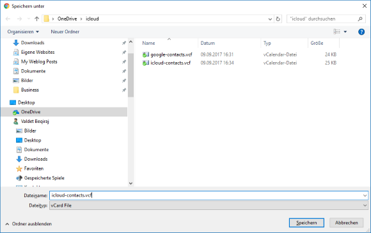
Task: Open the Favoriten folder
Action: pos(34,168)
